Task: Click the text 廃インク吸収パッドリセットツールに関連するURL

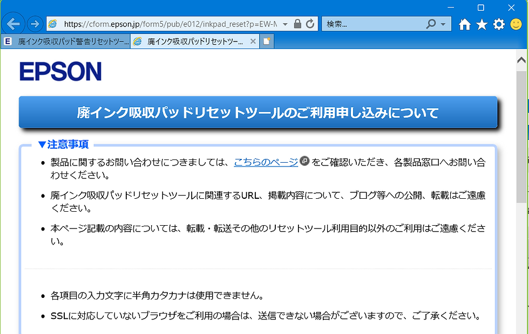Action: click(154, 195)
